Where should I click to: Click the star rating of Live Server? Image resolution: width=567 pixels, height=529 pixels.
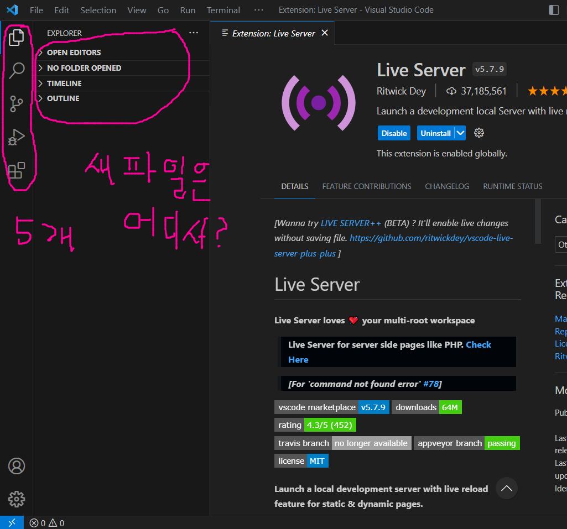click(547, 91)
